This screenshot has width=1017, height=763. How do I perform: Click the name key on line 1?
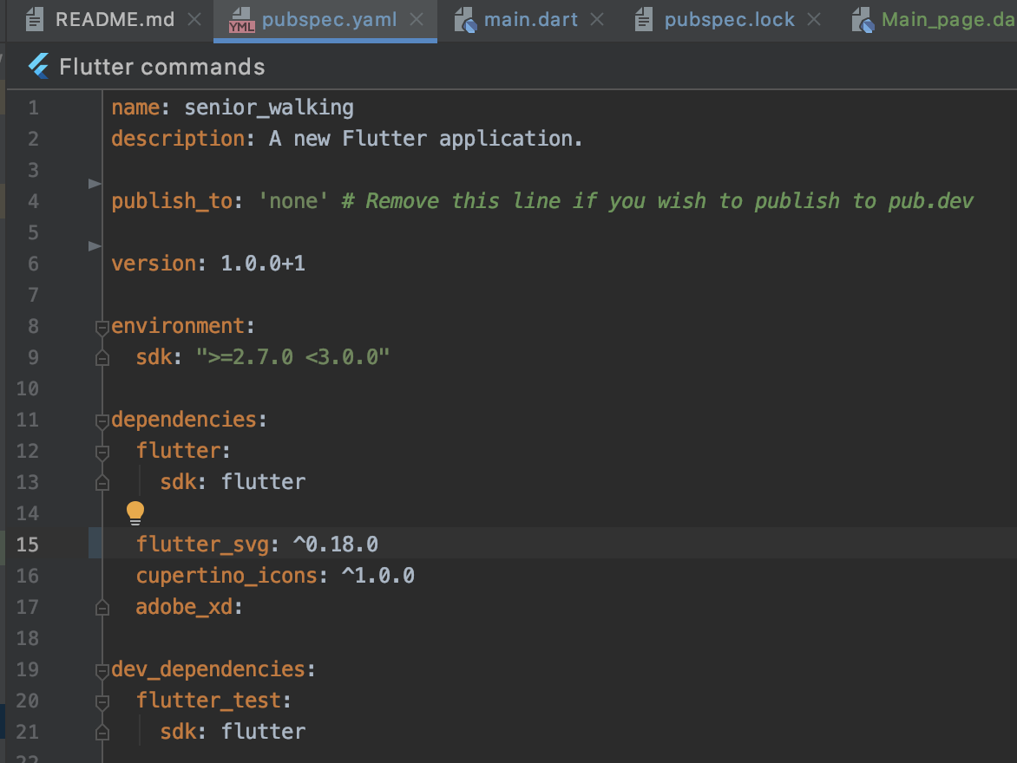pyautogui.click(x=135, y=107)
